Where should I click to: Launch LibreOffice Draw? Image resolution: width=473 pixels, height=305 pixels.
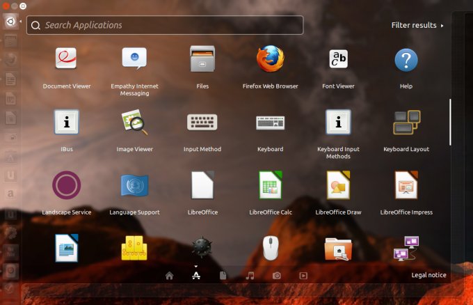[338, 185]
